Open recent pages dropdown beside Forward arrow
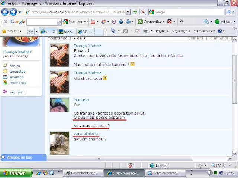The width and height of the screenshot is (238, 178). pyautogui.click(x=20, y=12)
